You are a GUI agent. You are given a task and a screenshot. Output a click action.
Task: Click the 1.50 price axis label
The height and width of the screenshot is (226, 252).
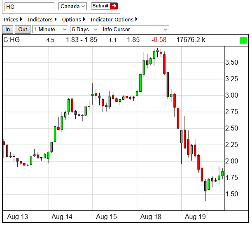(x=231, y=194)
